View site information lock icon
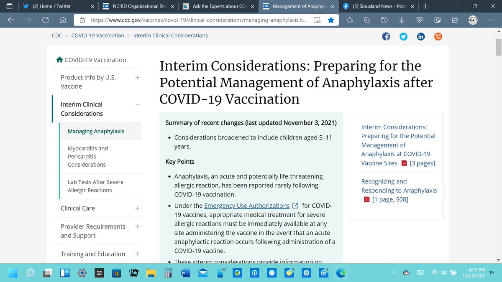502x282 pixels. [x=82, y=20]
